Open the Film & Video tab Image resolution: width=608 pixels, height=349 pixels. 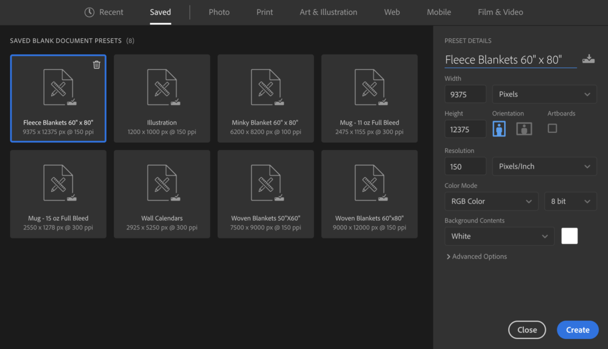(500, 12)
